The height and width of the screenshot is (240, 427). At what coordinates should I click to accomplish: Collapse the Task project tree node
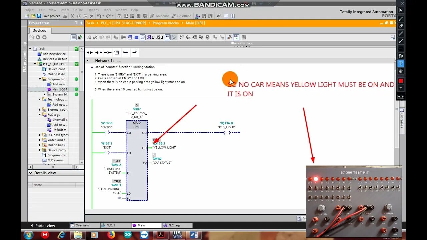[30, 49]
